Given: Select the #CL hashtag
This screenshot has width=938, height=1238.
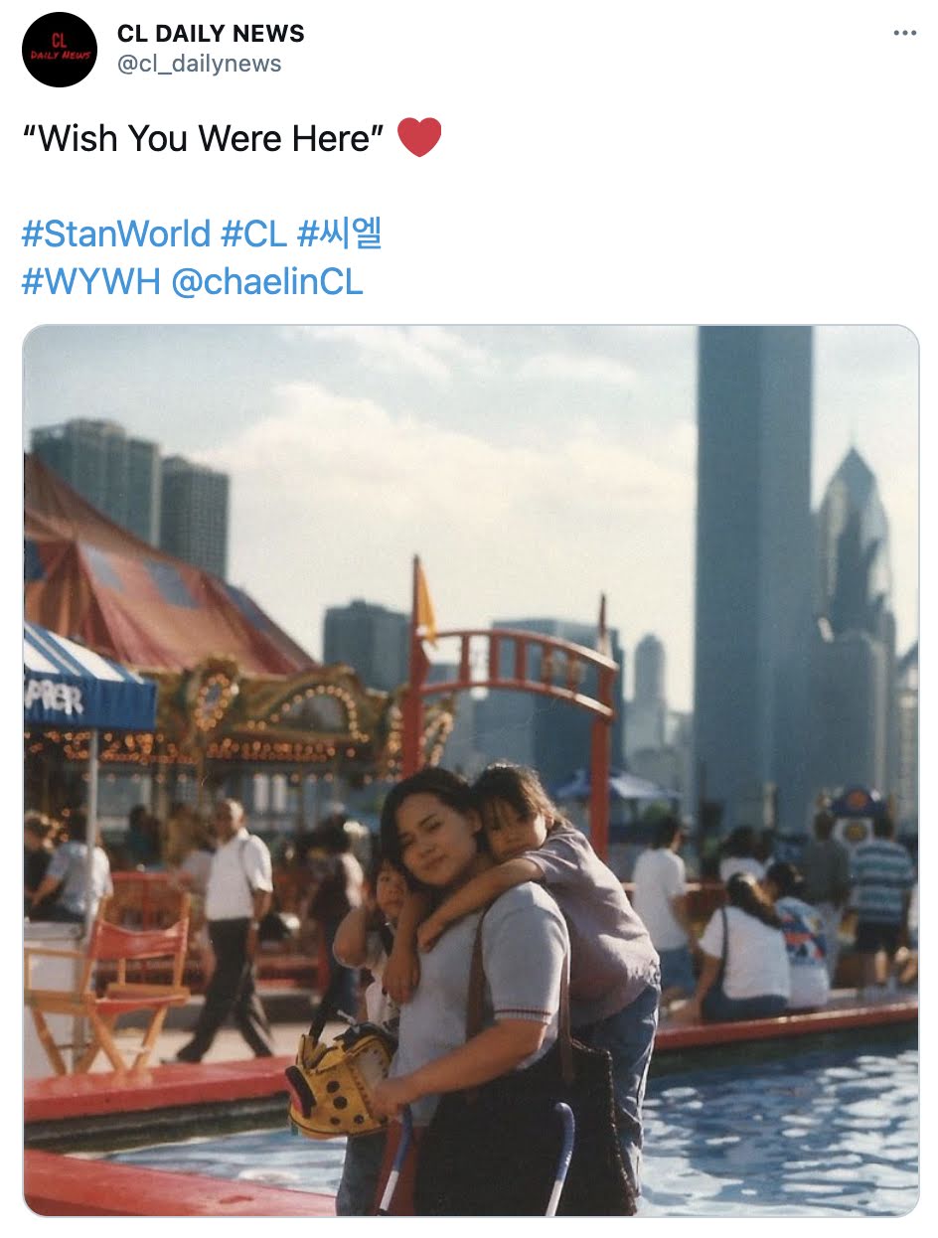Looking at the screenshot, I should pyautogui.click(x=253, y=234).
